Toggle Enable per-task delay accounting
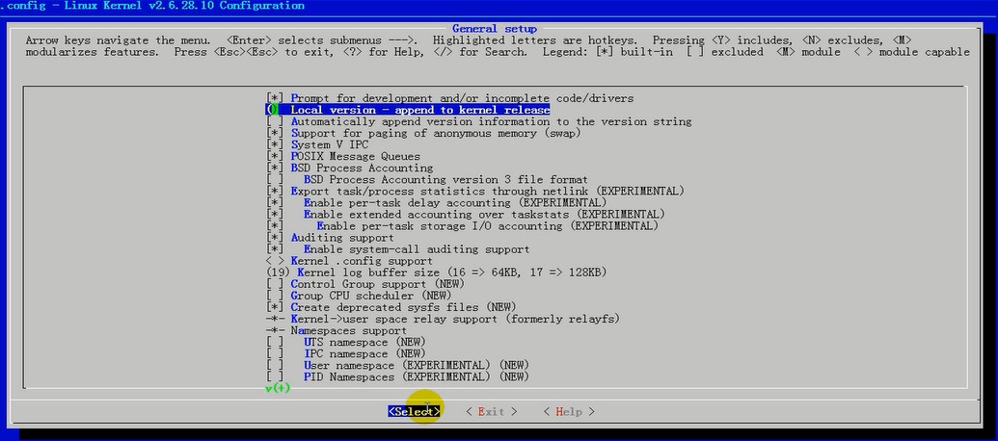The width and height of the screenshot is (998, 441). click(437, 203)
